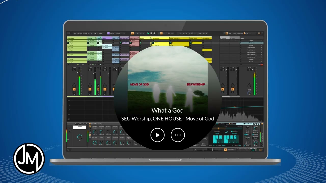Unfold the Drums group track arrow

click(96, 38)
